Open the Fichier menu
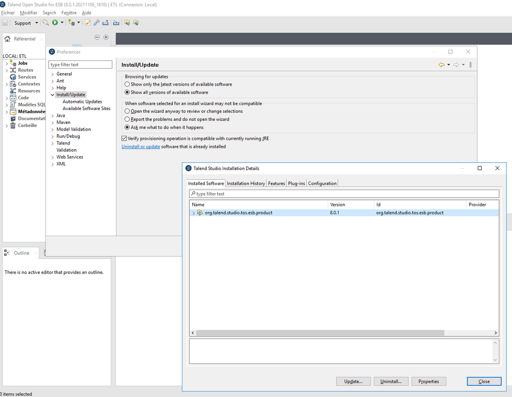The height and width of the screenshot is (397, 512). (x=8, y=13)
